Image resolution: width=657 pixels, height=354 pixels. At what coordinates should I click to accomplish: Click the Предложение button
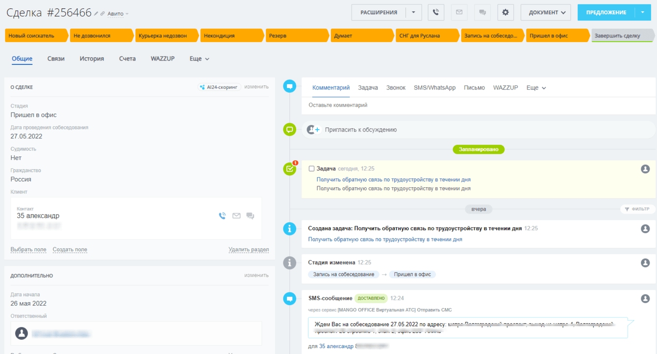tap(606, 13)
